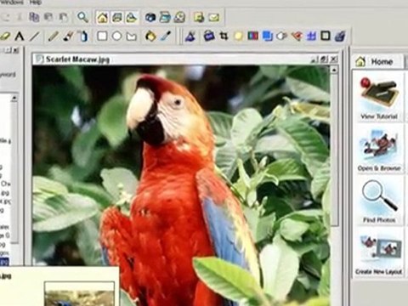Select the pencil tool
The image size is (408, 306).
(54, 37)
